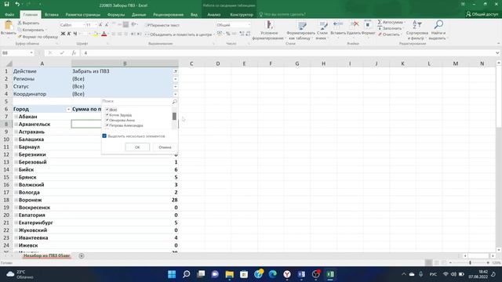Screen dimensions: 502x282
Task: Click the Copy (Копировать) command
Action: click(x=31, y=30)
